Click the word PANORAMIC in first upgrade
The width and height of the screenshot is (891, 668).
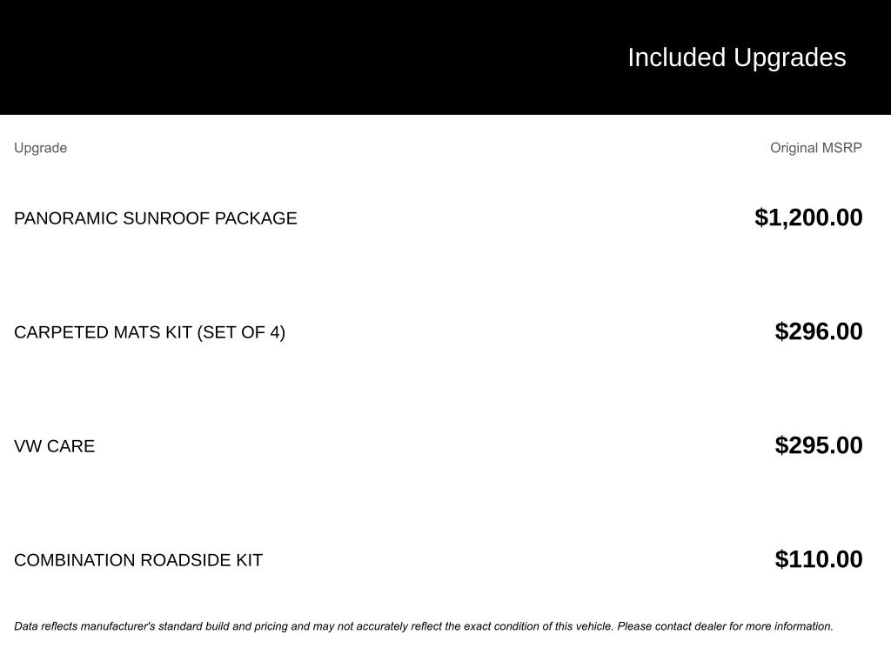coord(65,218)
